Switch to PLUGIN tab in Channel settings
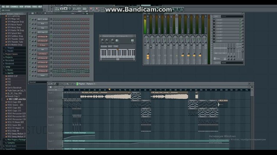This screenshot has width=277, height=155. (104, 46)
